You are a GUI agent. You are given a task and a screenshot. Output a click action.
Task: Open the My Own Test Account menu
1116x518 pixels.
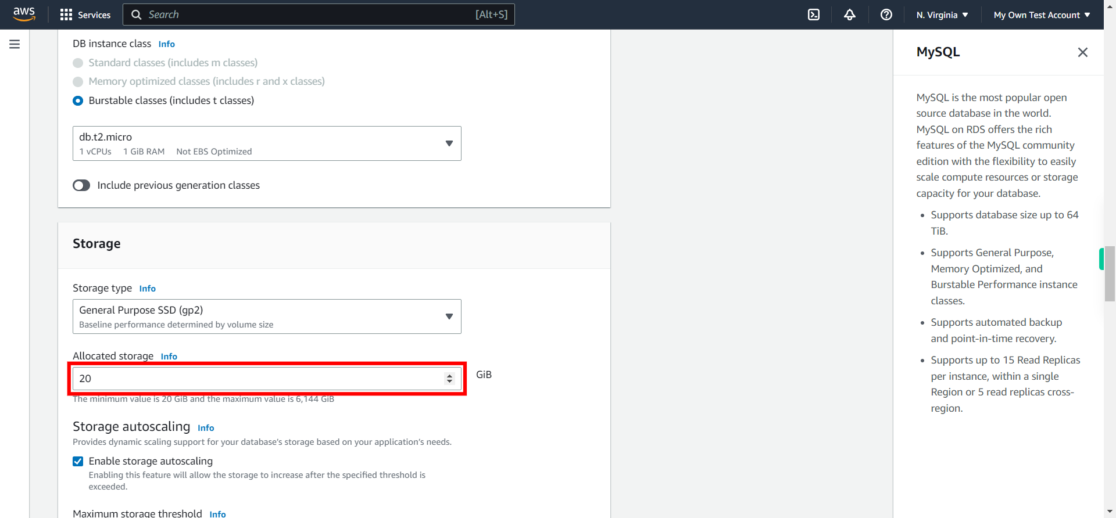pos(1042,15)
